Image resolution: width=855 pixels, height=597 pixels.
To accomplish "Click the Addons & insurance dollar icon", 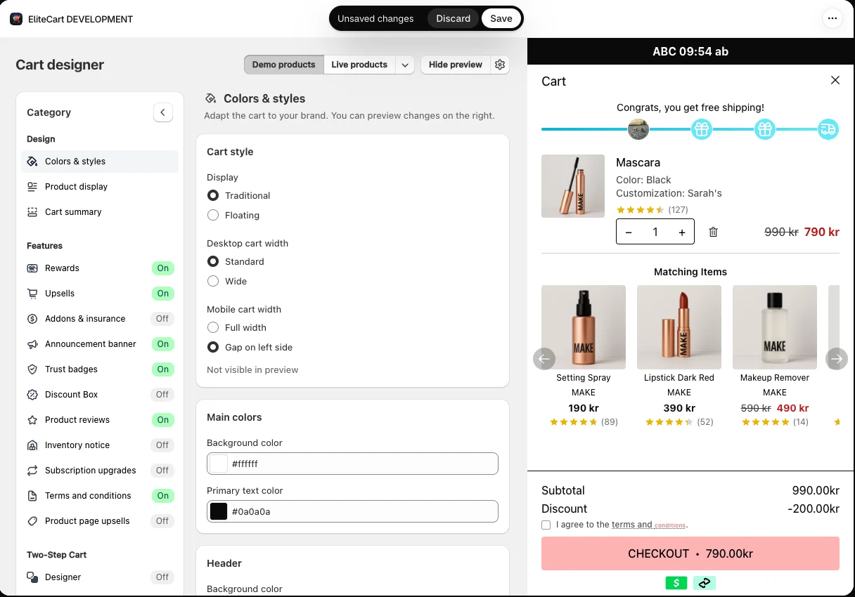I will click(32, 319).
